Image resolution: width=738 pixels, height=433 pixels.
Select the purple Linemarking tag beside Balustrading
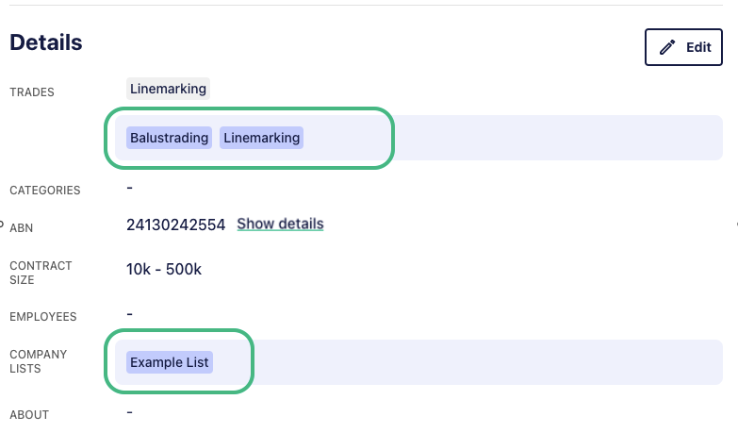[x=261, y=138]
